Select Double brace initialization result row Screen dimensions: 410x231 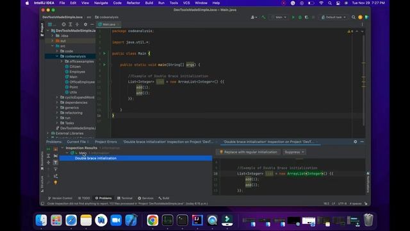pos(136,158)
